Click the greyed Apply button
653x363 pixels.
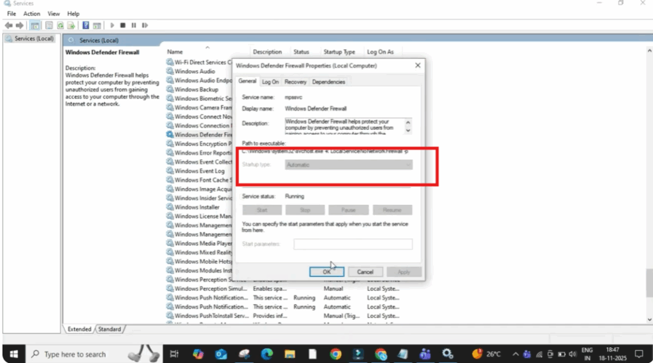(404, 272)
